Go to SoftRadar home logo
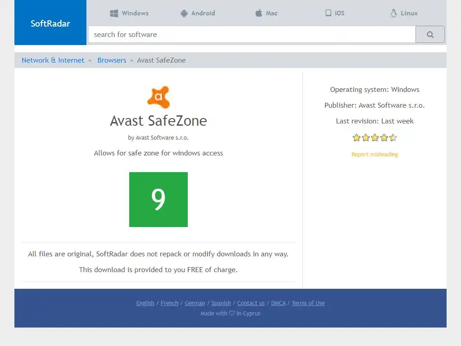Image resolution: width=461 pixels, height=346 pixels. [50, 23]
